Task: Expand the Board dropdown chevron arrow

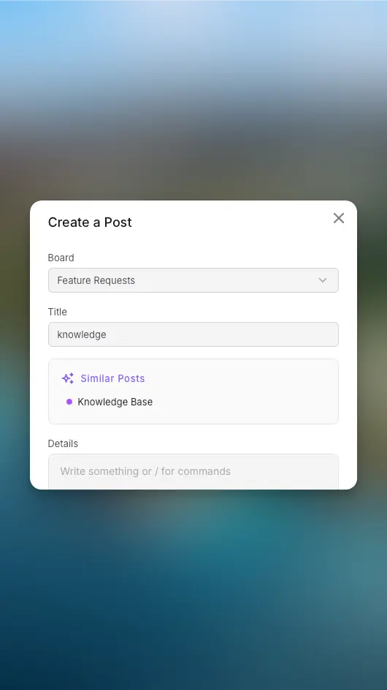Action: click(323, 280)
